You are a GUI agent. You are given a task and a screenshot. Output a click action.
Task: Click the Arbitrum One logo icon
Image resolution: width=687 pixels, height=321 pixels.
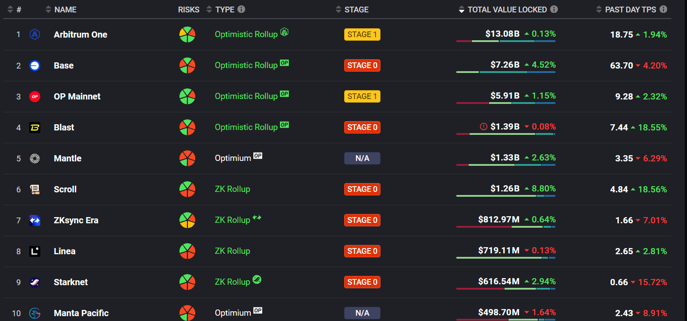(35, 34)
